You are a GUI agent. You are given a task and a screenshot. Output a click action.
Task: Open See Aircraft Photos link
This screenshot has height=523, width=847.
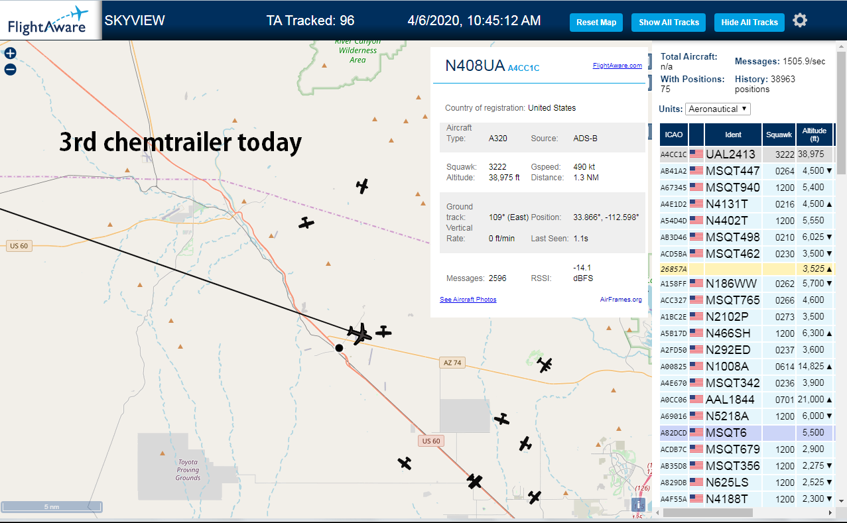click(468, 300)
